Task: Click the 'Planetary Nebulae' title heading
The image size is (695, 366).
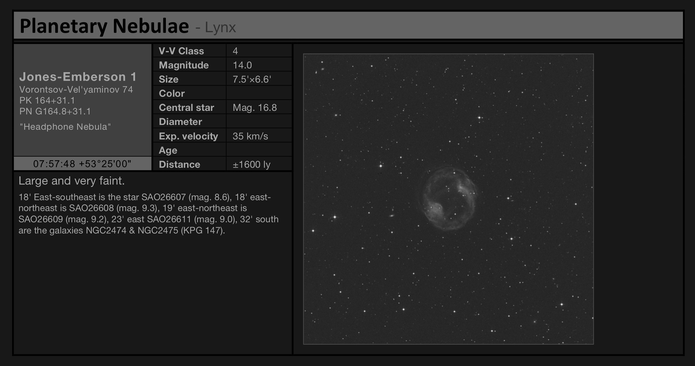Action: 104,26
